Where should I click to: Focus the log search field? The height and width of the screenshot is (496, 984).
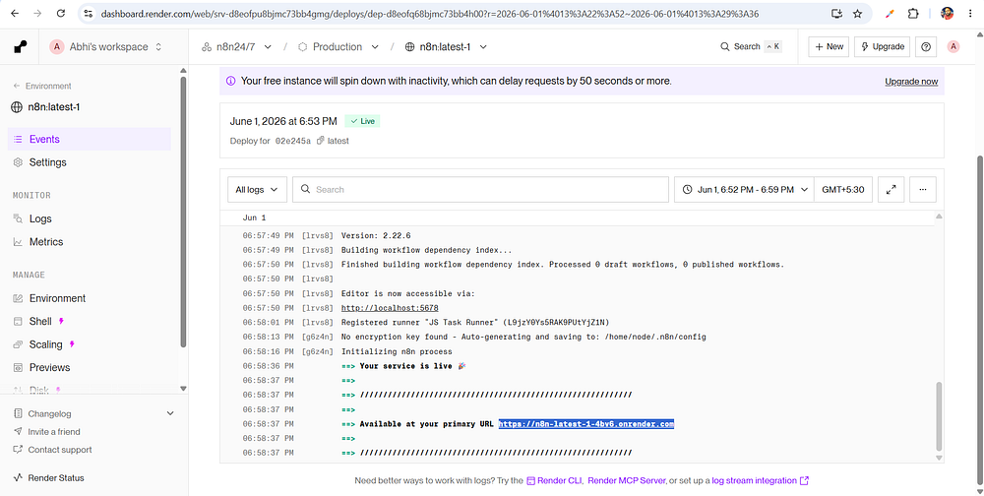(x=480, y=189)
